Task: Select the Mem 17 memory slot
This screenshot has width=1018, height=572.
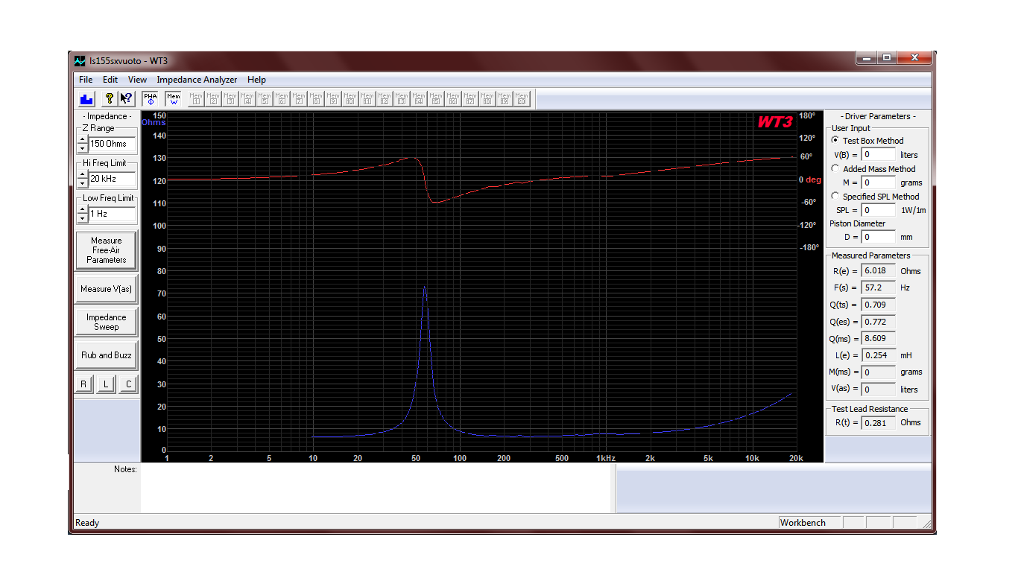Action: pyautogui.click(x=470, y=98)
